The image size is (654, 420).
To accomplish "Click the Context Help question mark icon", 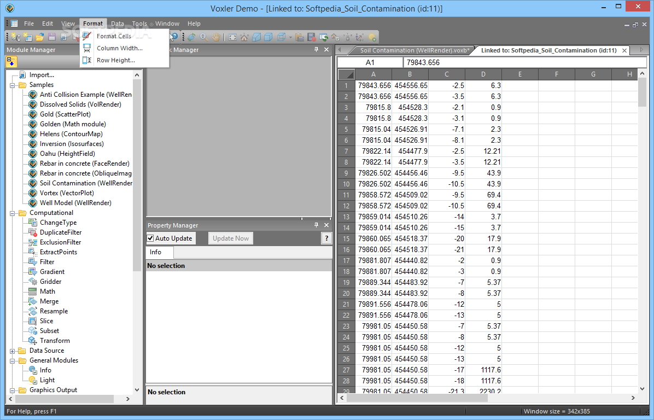I will pos(174,37).
